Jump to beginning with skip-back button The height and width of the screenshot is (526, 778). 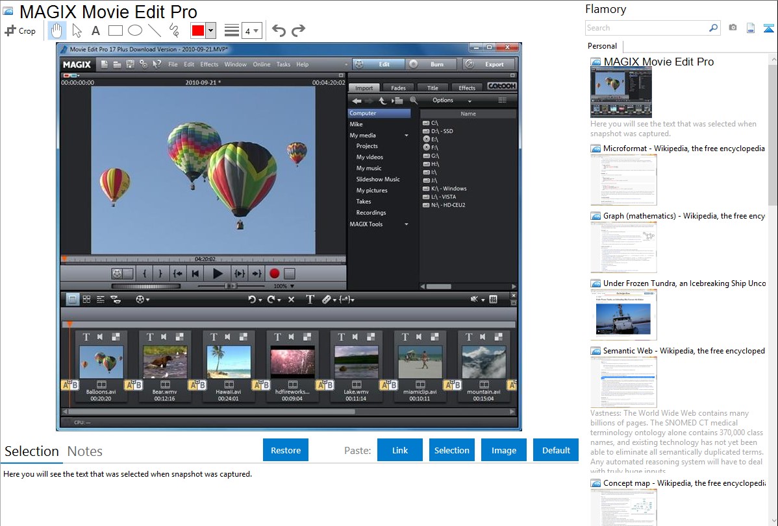tap(195, 273)
